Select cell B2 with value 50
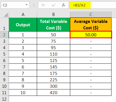This screenshot has height=102, width=116. point(53,35)
